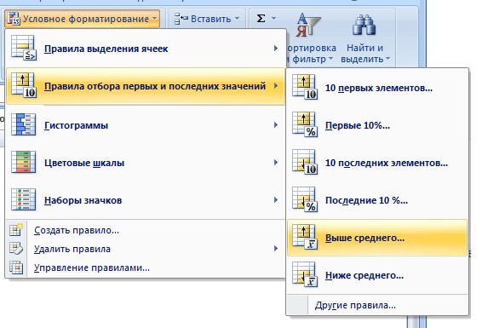Click the above average icon
Viewport: 482px width, 328px height.
pos(305,238)
